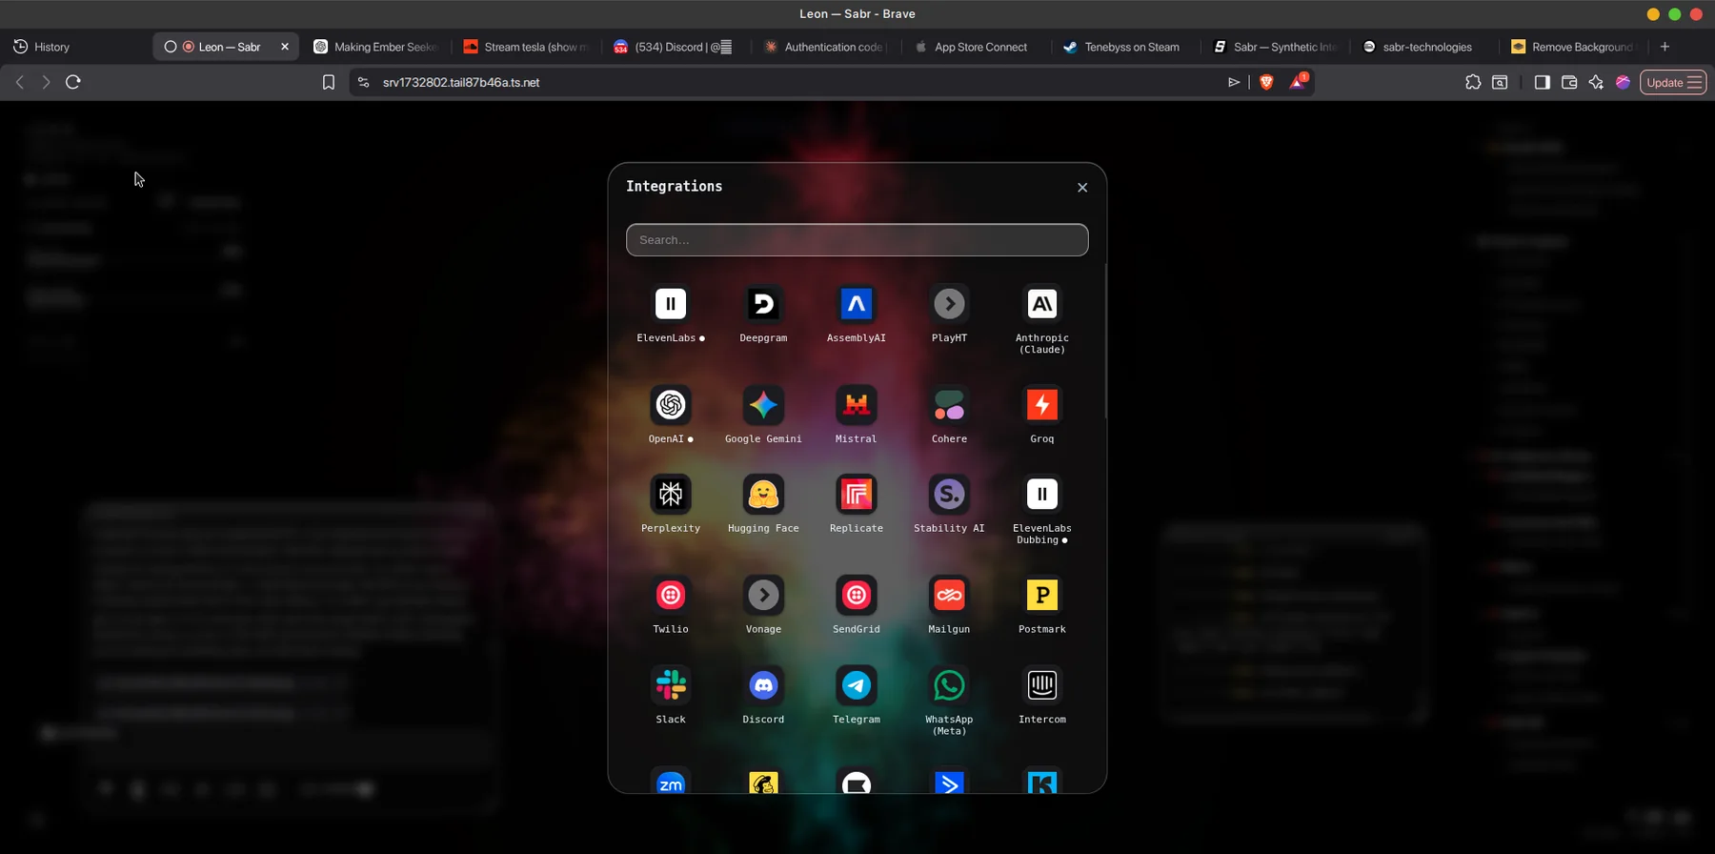Click the triangular arrow icon in address bar
This screenshot has height=854, width=1715.
pos(1234,83)
